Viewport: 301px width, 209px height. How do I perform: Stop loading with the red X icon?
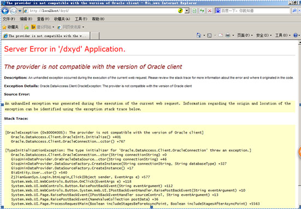coord(209,11)
